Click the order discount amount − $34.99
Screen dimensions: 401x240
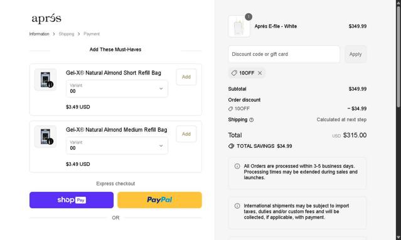pyautogui.click(x=357, y=108)
